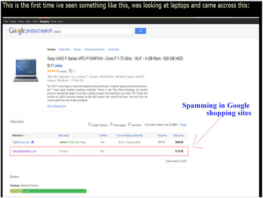
Task: Enable the Google Checkout checkbox
Action: pyautogui.click(x=90, y=124)
